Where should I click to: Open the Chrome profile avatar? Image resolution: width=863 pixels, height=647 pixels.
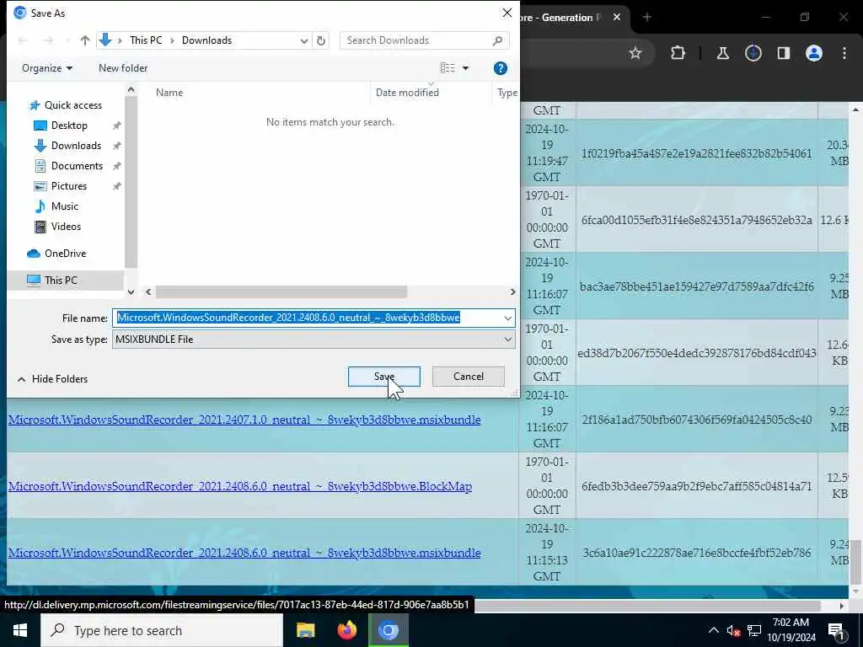[x=813, y=53]
